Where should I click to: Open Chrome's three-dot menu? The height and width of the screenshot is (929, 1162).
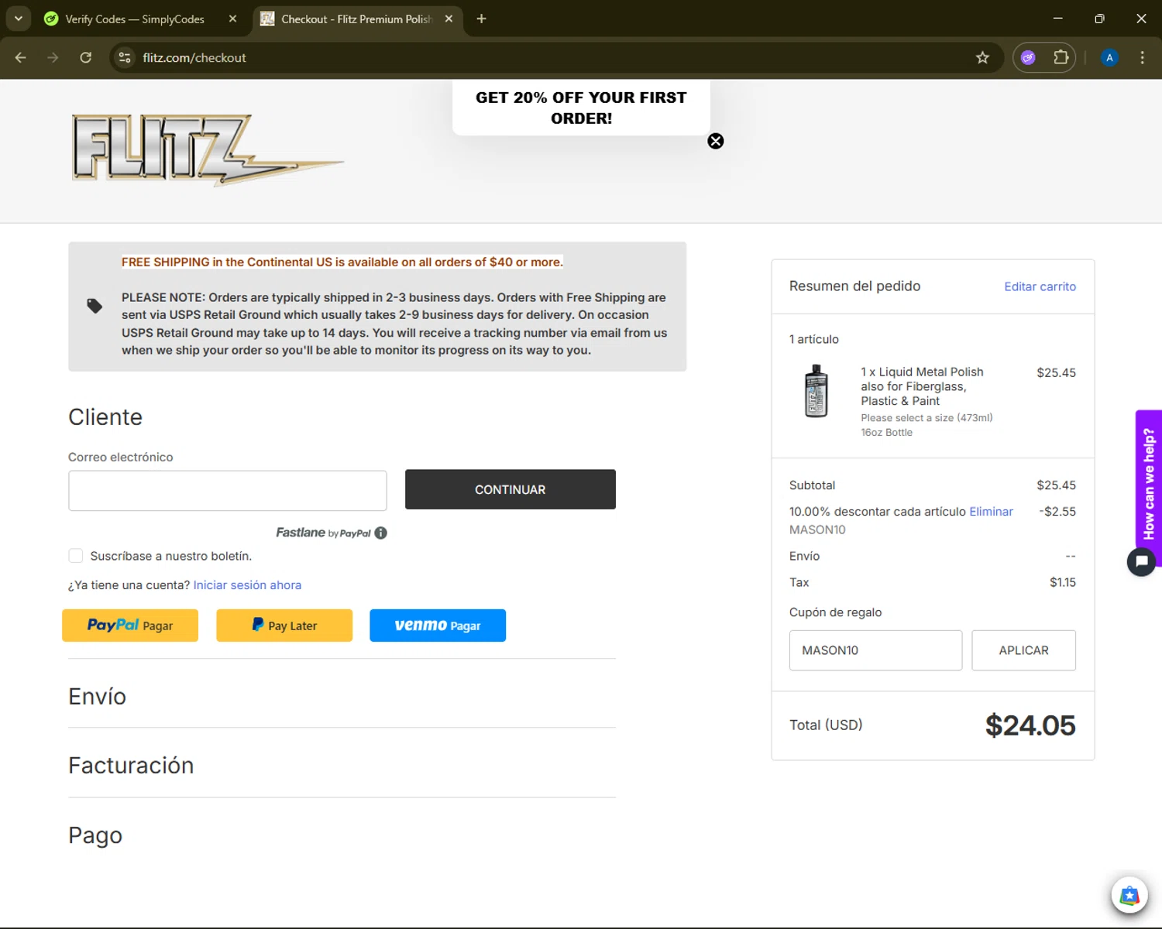[1142, 57]
